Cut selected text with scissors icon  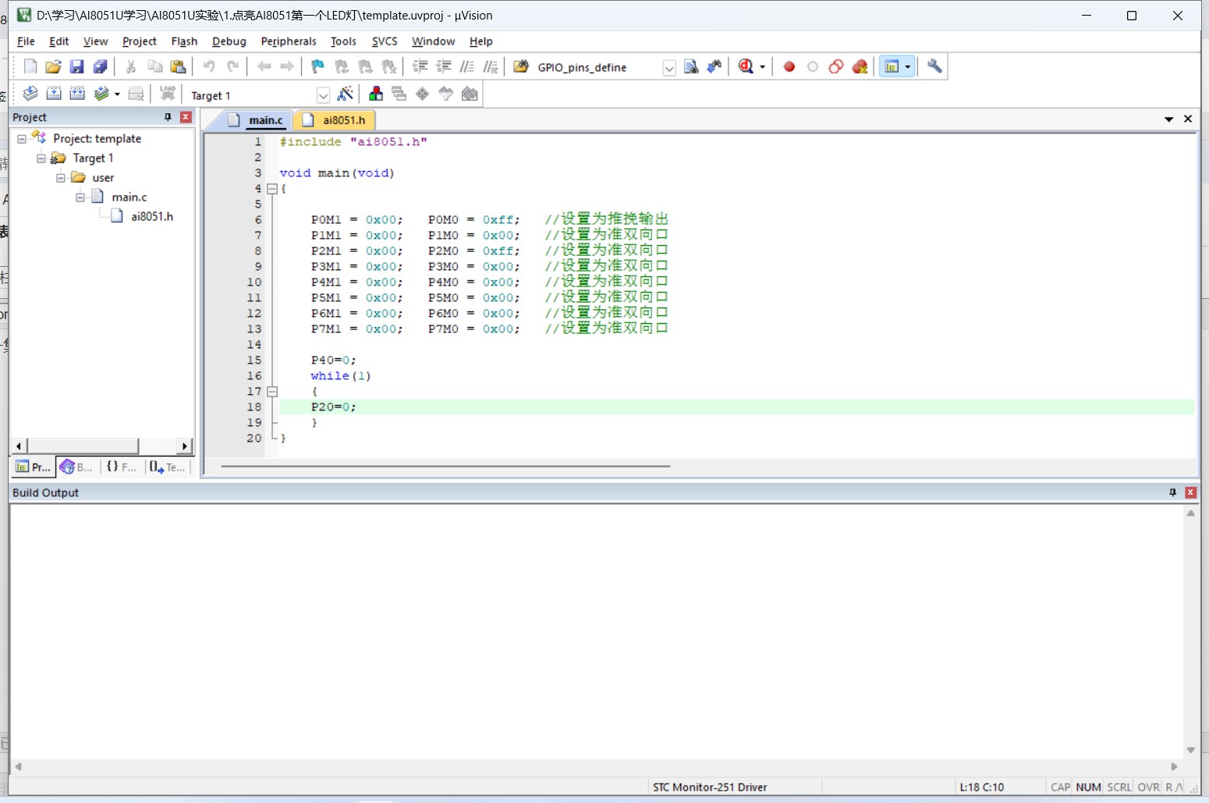131,67
